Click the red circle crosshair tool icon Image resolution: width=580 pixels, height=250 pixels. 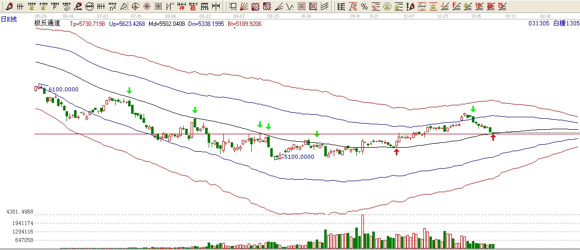pos(136,6)
